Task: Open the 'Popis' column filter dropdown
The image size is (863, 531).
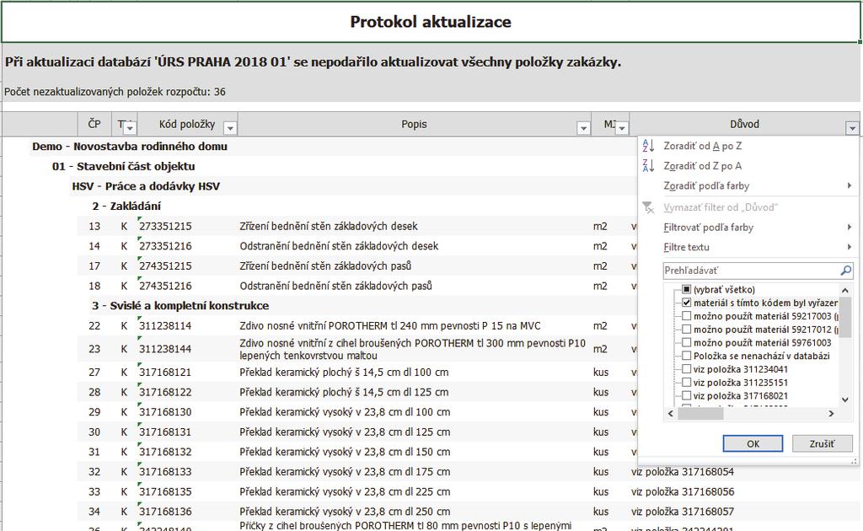Action: click(x=583, y=128)
